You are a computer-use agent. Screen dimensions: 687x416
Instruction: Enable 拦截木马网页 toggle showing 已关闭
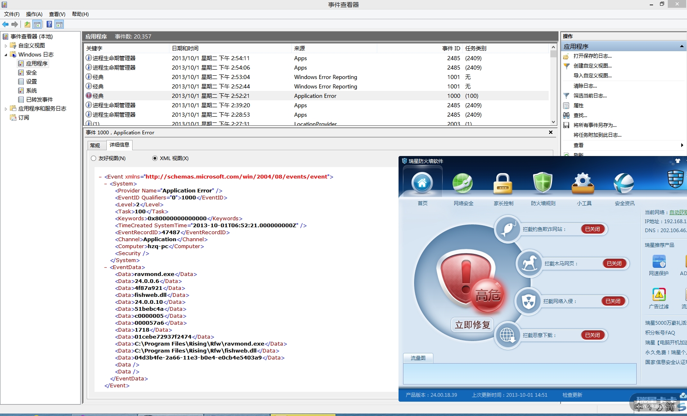614,264
